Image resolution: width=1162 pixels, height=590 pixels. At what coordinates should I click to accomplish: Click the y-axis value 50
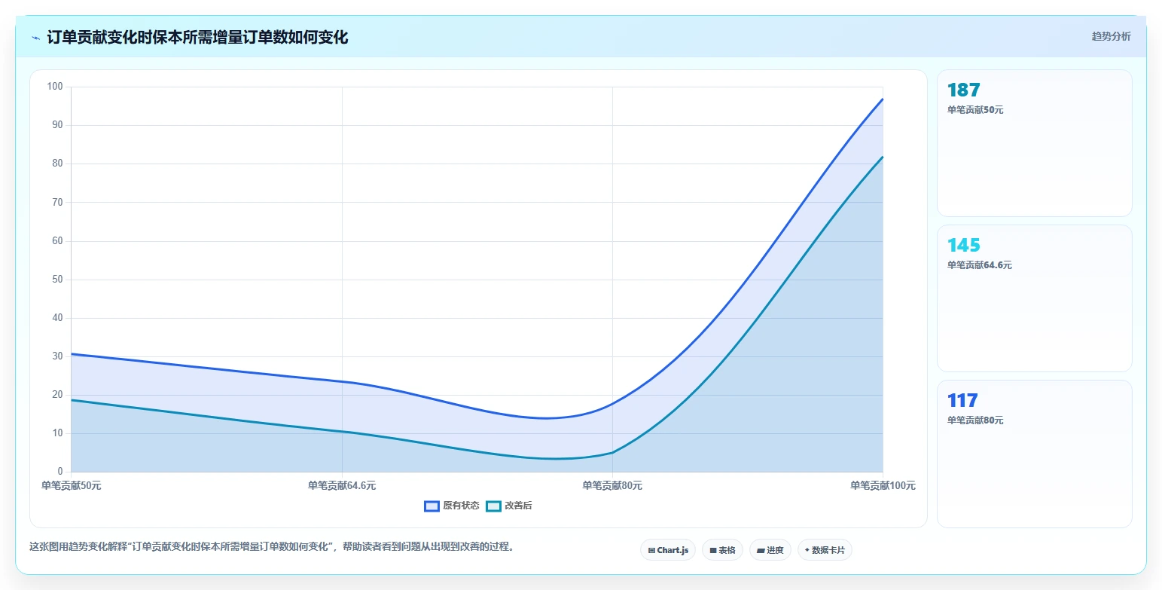point(57,280)
